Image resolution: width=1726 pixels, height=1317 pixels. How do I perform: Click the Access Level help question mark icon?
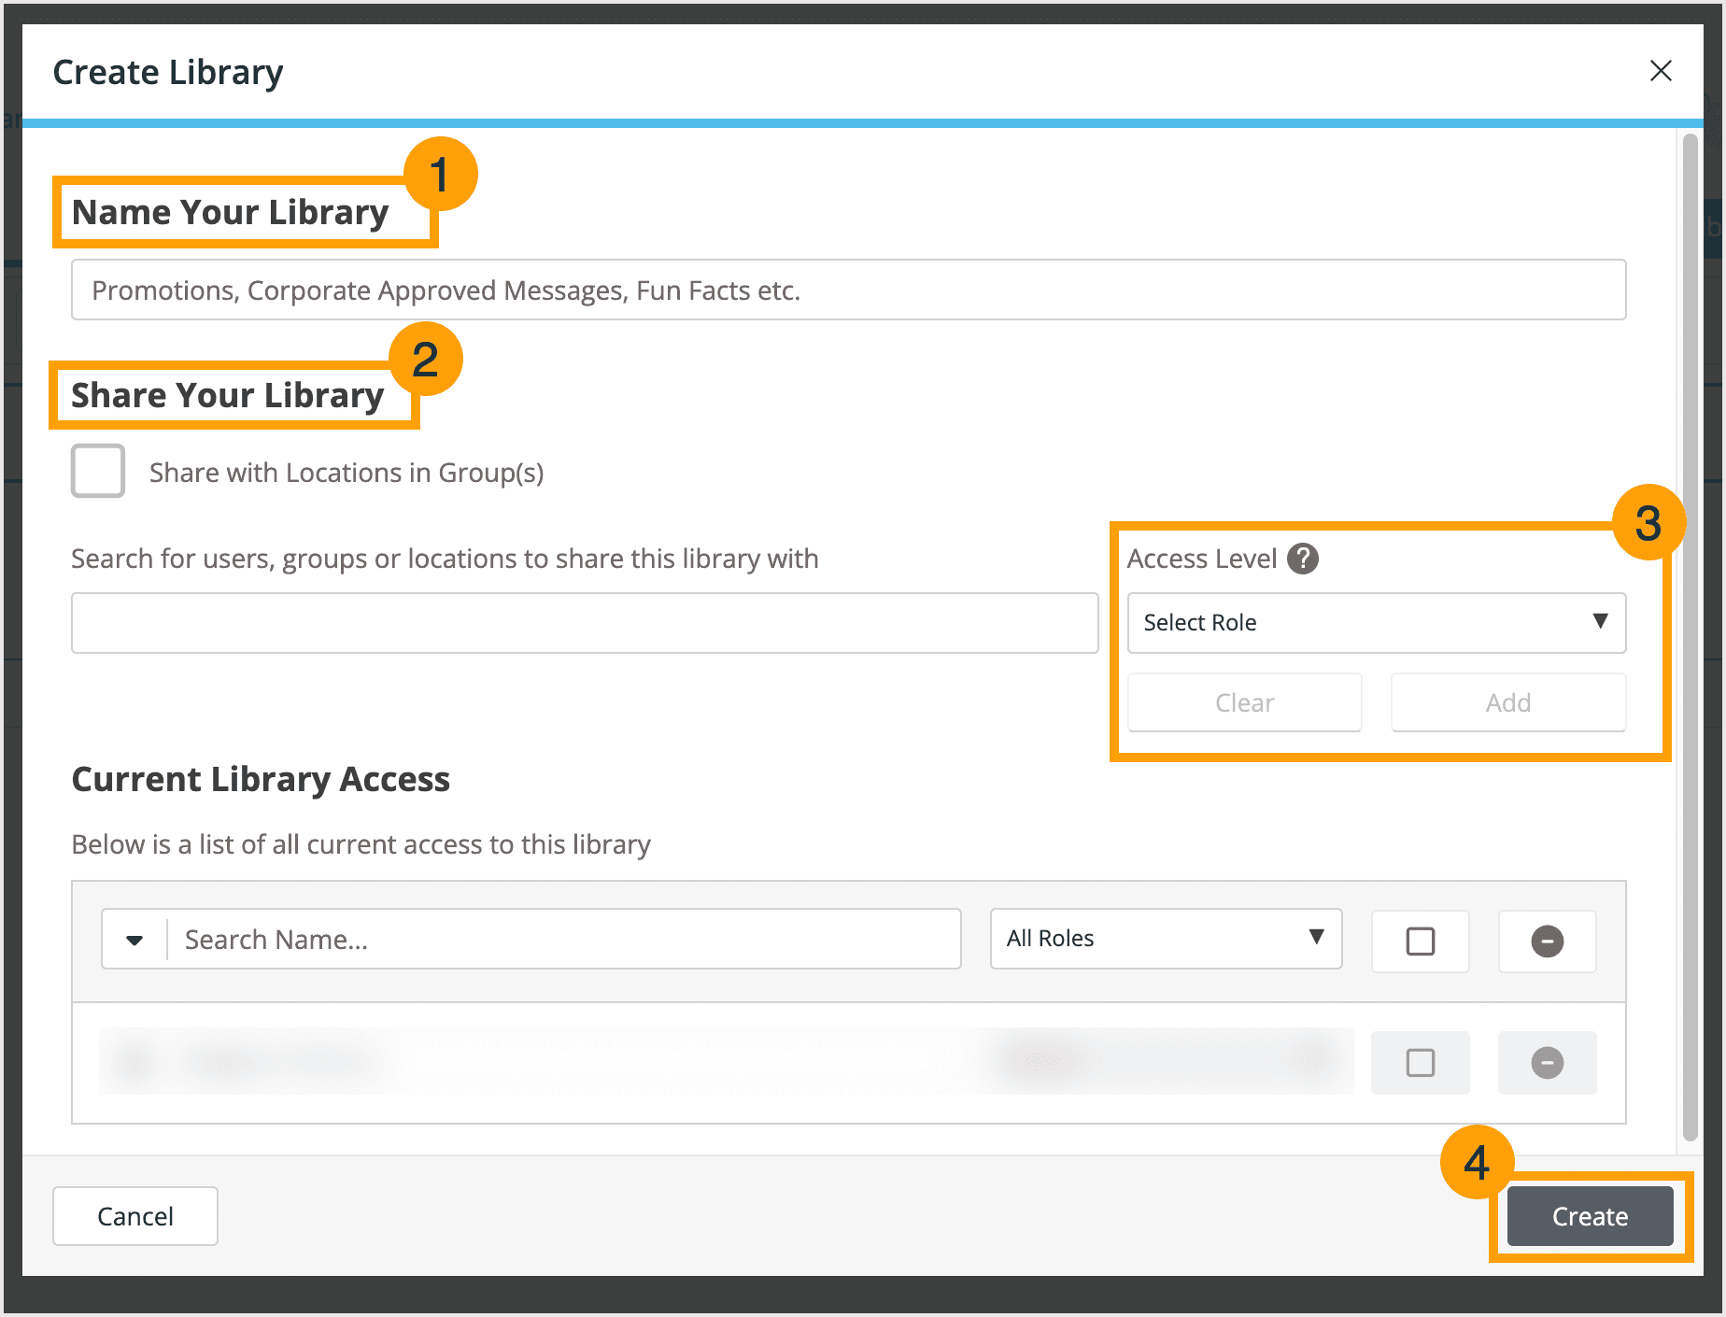1303,559
